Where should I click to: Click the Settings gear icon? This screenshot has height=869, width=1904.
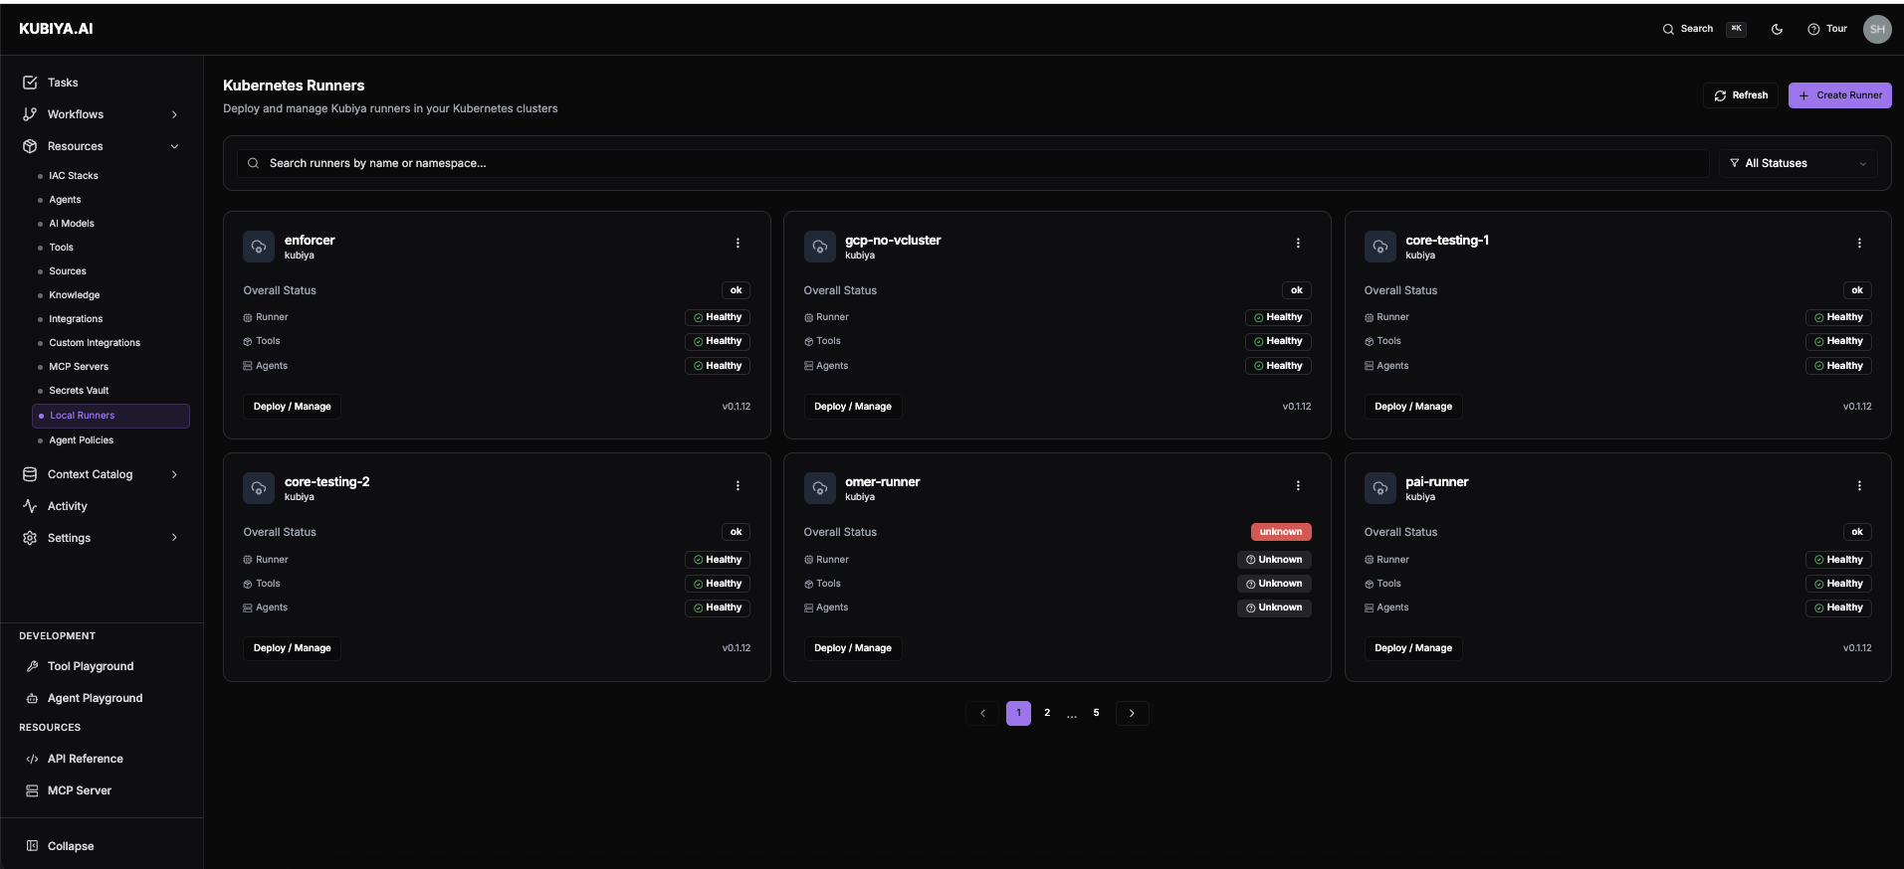coord(30,538)
